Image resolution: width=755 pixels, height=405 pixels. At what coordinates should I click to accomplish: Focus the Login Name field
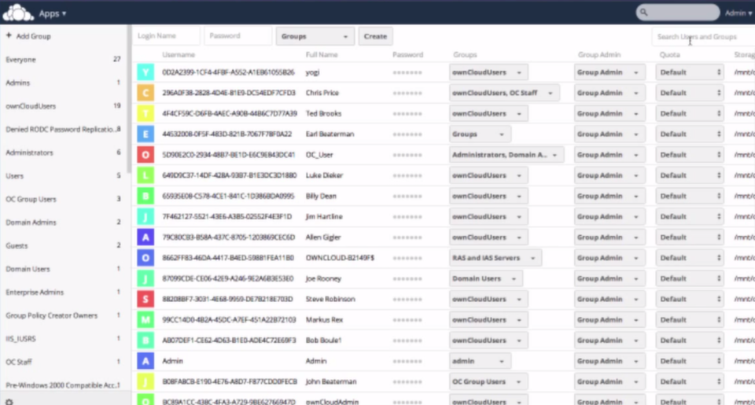click(x=166, y=35)
